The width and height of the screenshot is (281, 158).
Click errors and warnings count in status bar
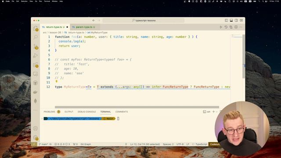(x=62, y=144)
